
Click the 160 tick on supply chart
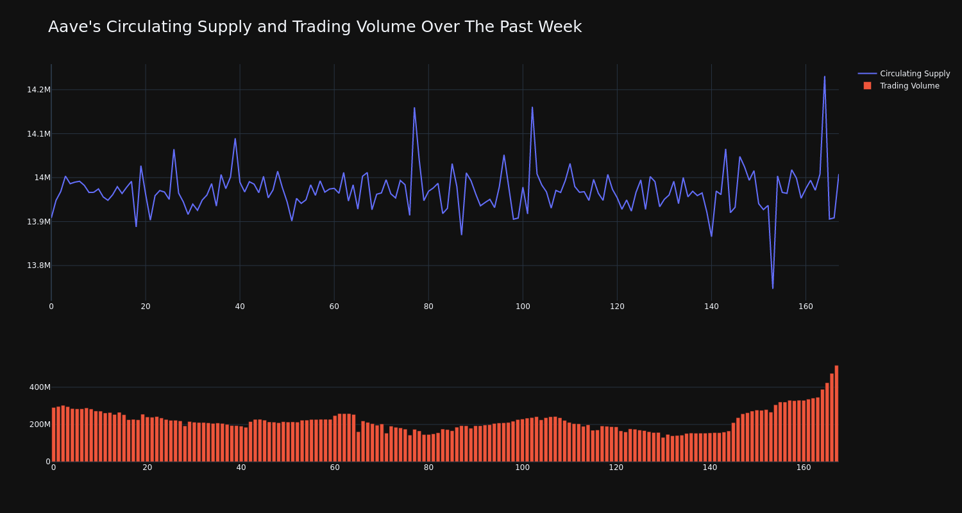[x=806, y=307]
